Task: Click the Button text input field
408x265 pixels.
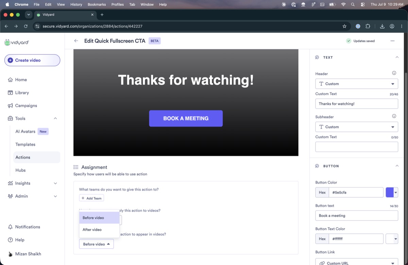Action: 357,216
